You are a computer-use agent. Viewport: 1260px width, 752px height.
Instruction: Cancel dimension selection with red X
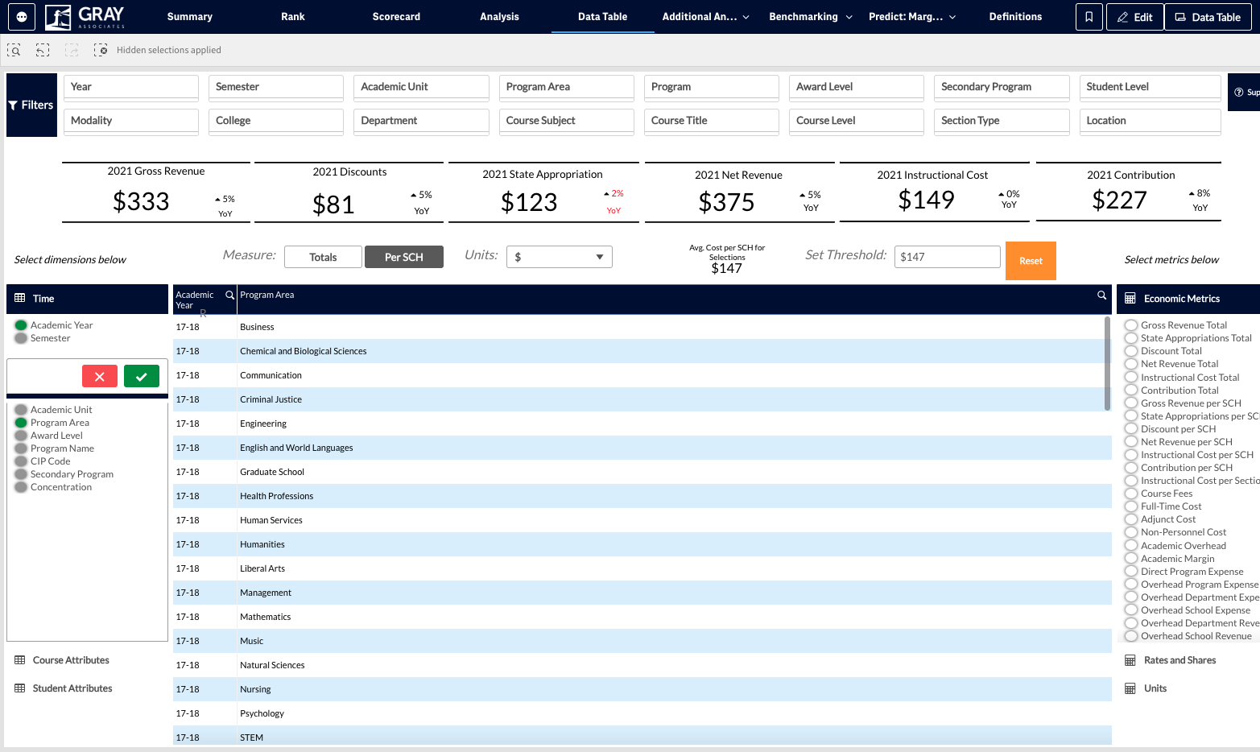[x=100, y=376]
